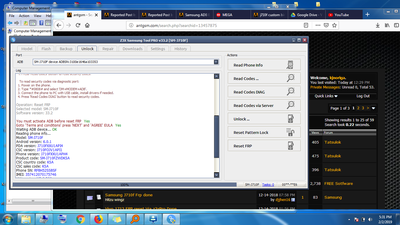Open page jump dropdown arrow
Screen dimensions: 400x225
point(373,108)
